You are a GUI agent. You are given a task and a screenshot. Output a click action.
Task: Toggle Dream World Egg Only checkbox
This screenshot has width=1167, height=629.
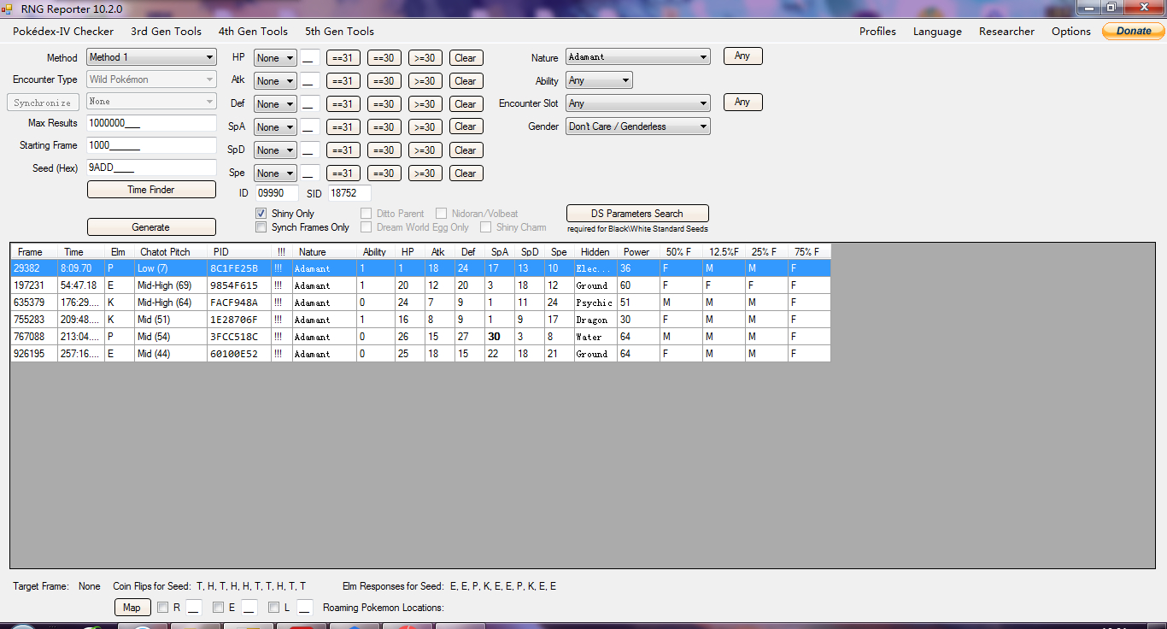point(367,227)
